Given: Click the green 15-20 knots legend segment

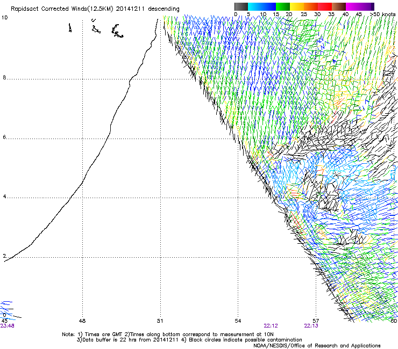Looking at the screenshot, I should [x=283, y=6].
